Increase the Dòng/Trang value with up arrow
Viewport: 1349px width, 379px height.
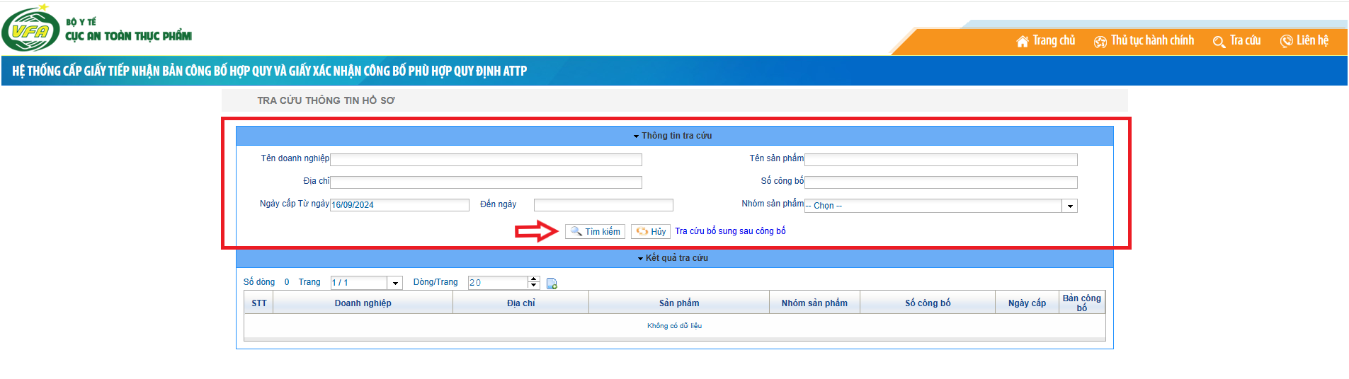pos(533,279)
